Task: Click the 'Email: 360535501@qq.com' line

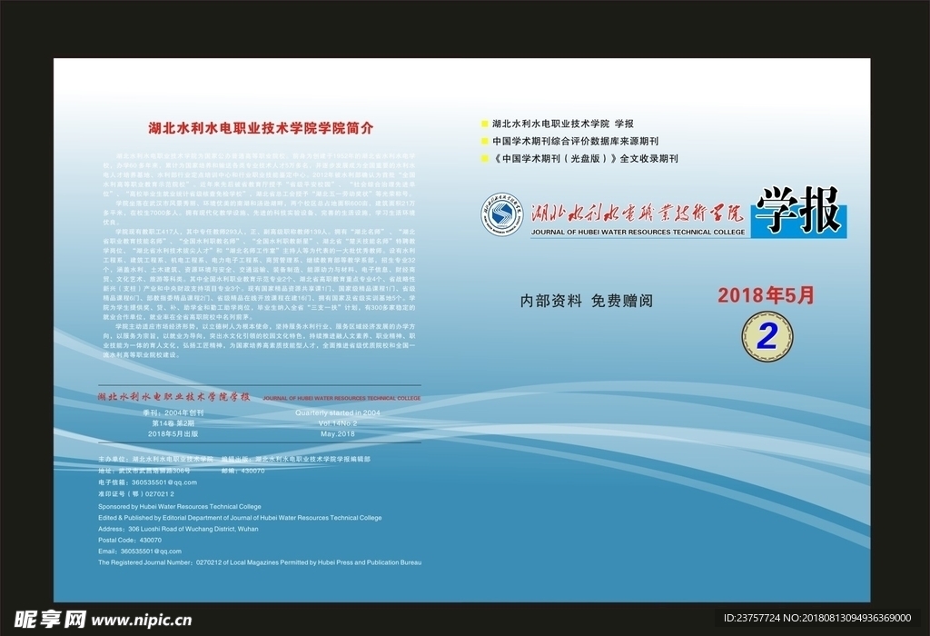Action: (x=140, y=552)
